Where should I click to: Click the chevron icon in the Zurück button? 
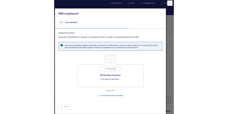click(62, 107)
